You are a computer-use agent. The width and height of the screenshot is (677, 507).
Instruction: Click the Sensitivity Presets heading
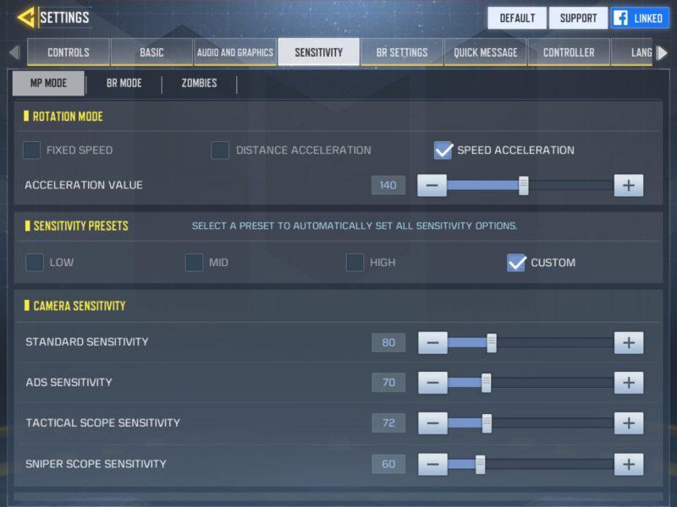click(x=80, y=226)
